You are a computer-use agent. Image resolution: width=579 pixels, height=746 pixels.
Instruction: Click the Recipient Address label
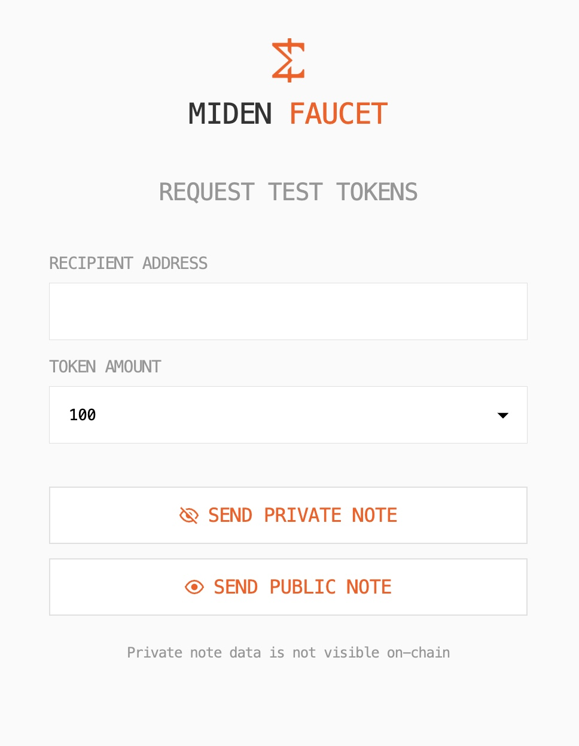[128, 263]
